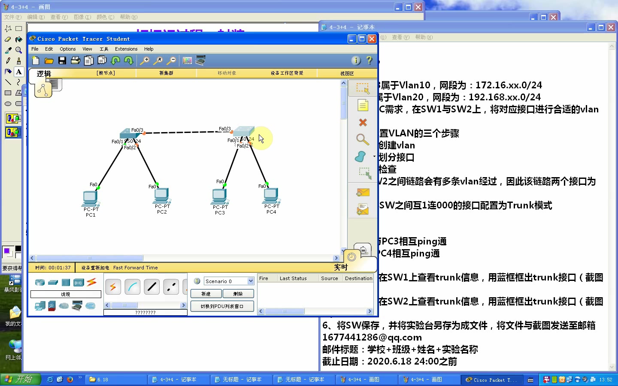
Task: Select the Draw Polygon tool
Action: tap(360, 157)
